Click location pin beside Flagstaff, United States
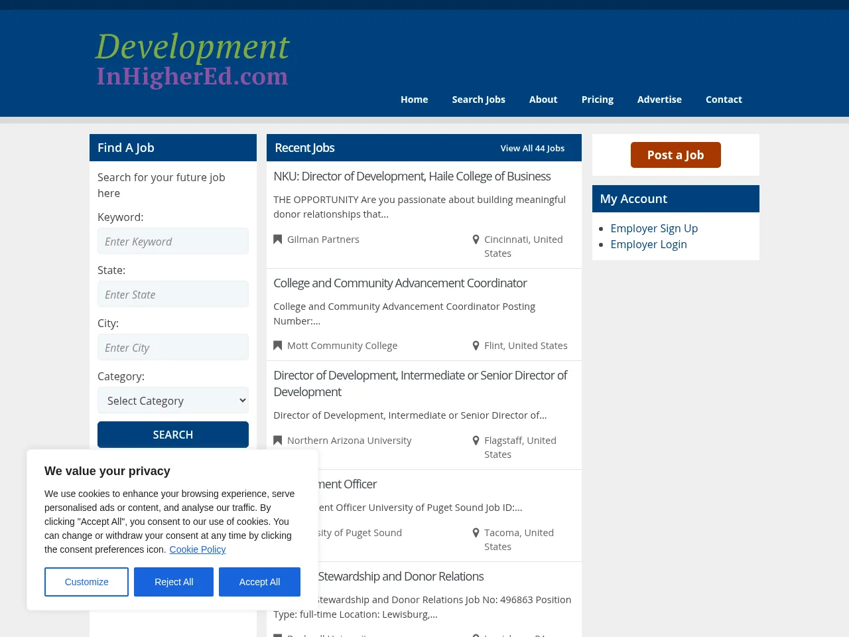849x637 pixels. coord(476,441)
